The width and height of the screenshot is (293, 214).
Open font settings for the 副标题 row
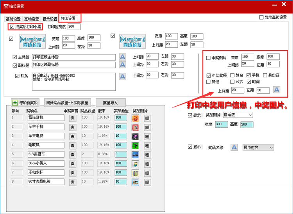(x=123, y=64)
